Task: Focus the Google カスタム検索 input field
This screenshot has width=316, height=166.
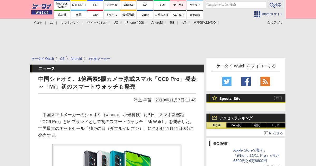Action: click(x=236, y=5)
